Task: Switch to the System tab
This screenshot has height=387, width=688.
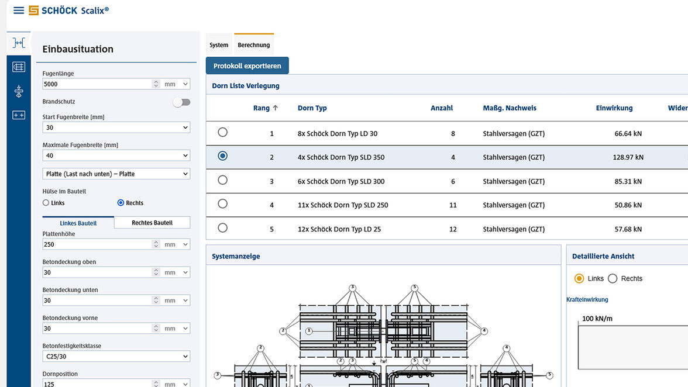Action: 219,45
